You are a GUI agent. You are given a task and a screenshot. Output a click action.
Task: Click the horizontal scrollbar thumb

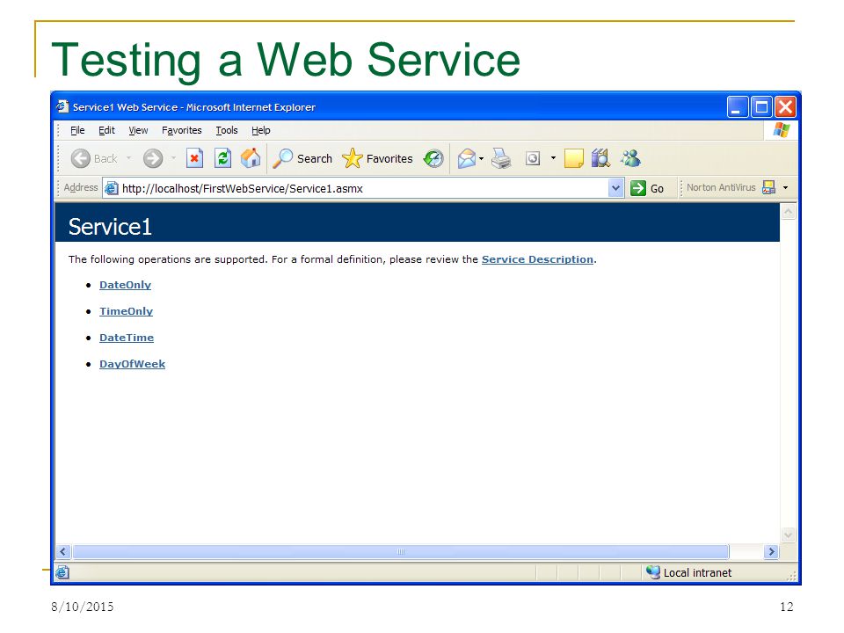click(x=401, y=552)
